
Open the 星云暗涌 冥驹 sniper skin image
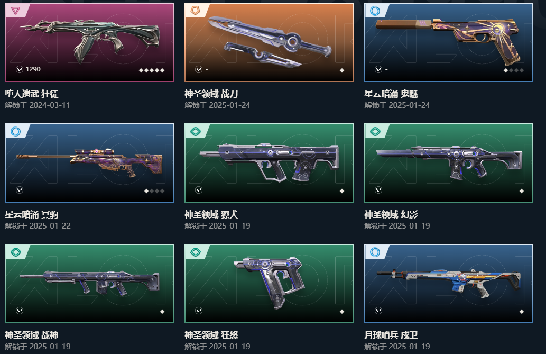click(x=89, y=163)
